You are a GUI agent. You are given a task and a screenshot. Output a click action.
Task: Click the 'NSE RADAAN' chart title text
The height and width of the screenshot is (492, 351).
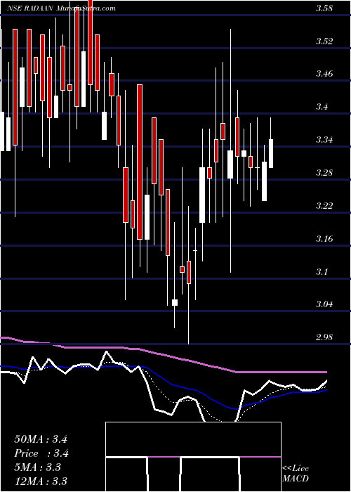[x=31, y=8]
